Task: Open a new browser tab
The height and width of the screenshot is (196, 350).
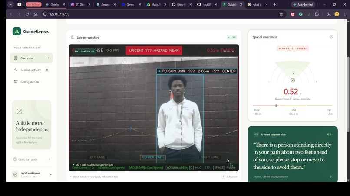Action: coord(274,4)
